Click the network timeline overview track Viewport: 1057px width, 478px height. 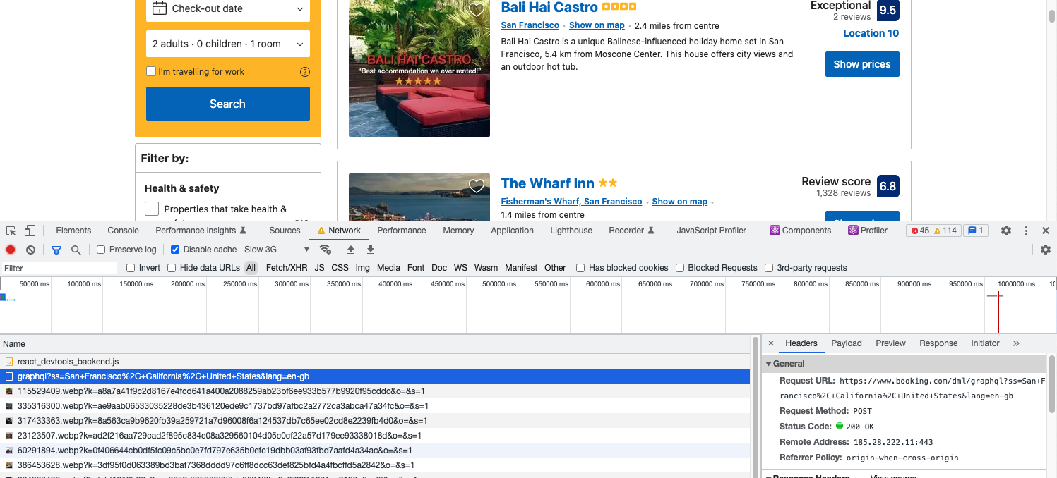click(x=494, y=307)
